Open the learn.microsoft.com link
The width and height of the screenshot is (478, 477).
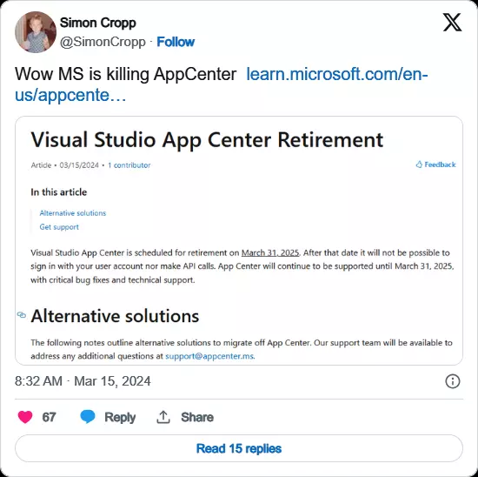pyautogui.click(x=222, y=84)
